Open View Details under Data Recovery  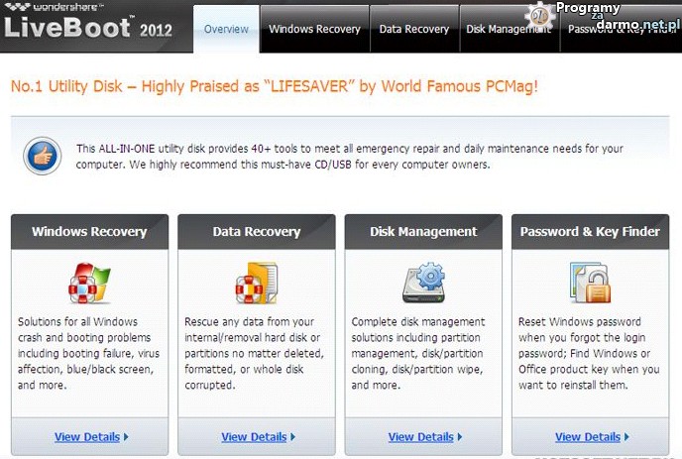(256, 437)
